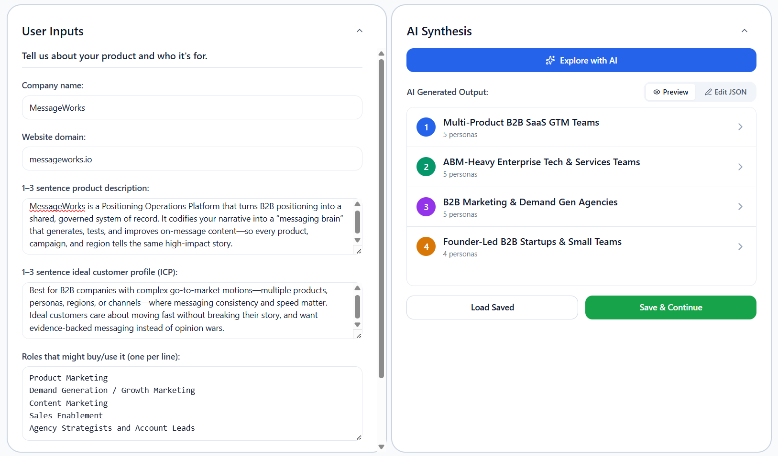Screen dimensions: 778x456
Task: Expand Multi-Product B2B SaaS GTM Teams chevron
Action: pyautogui.click(x=740, y=127)
